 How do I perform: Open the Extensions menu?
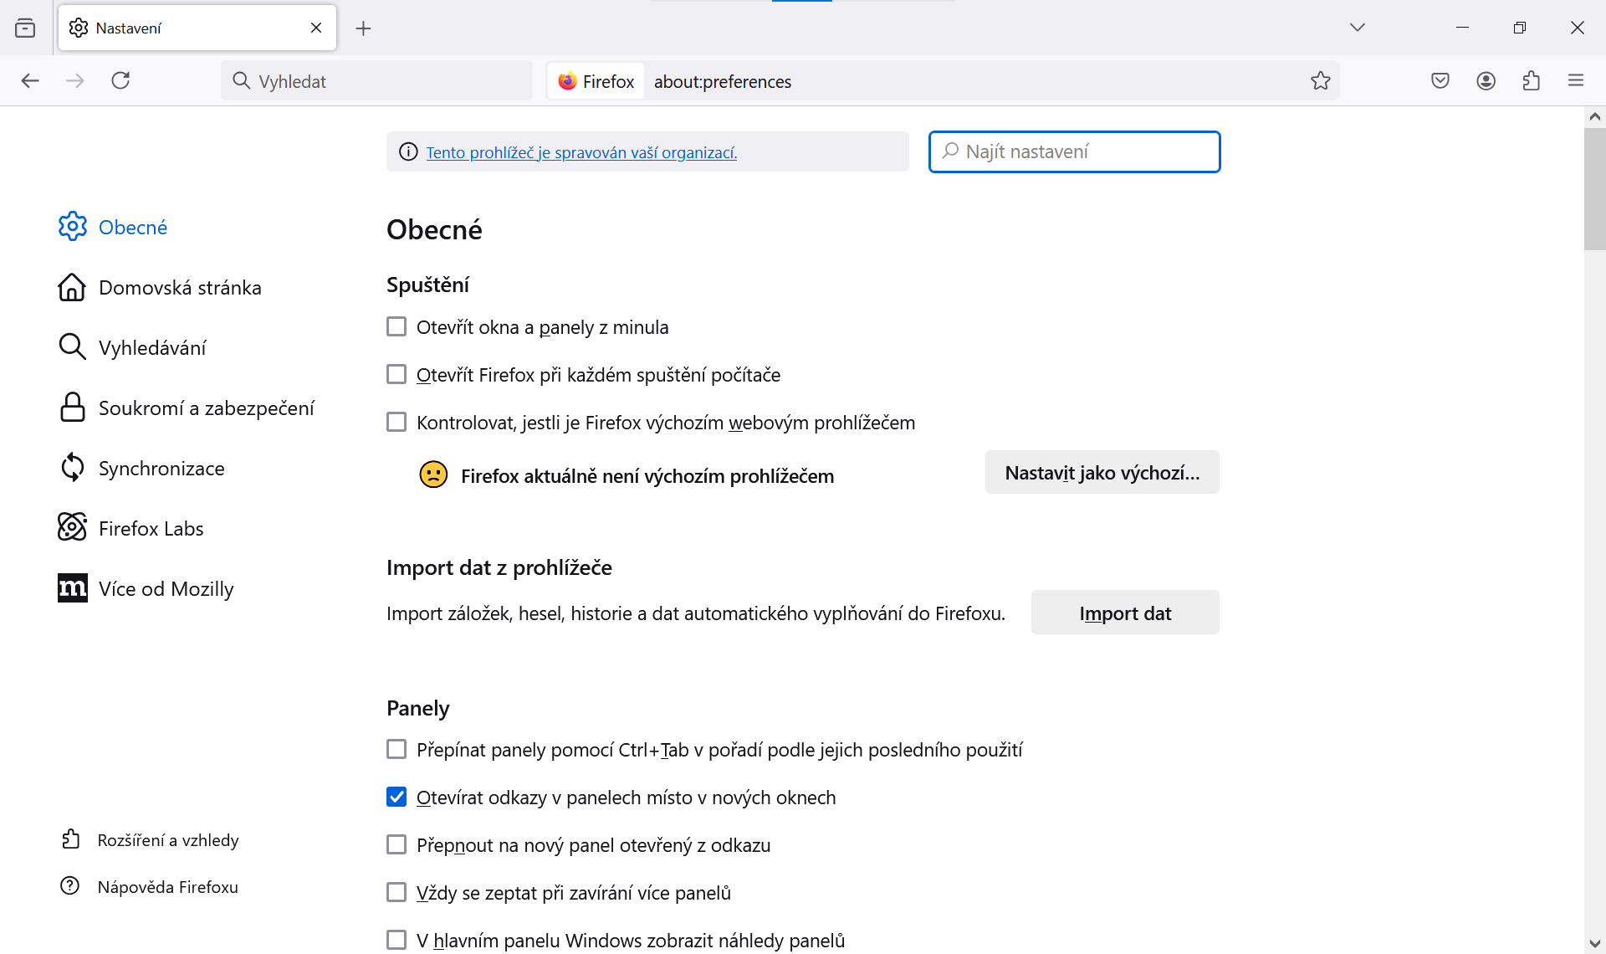[x=1532, y=80]
